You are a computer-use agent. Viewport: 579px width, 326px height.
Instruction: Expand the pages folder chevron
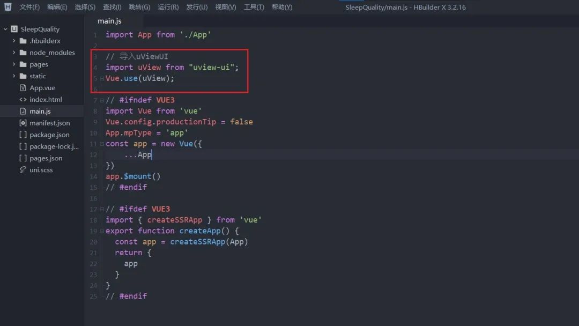pos(14,64)
